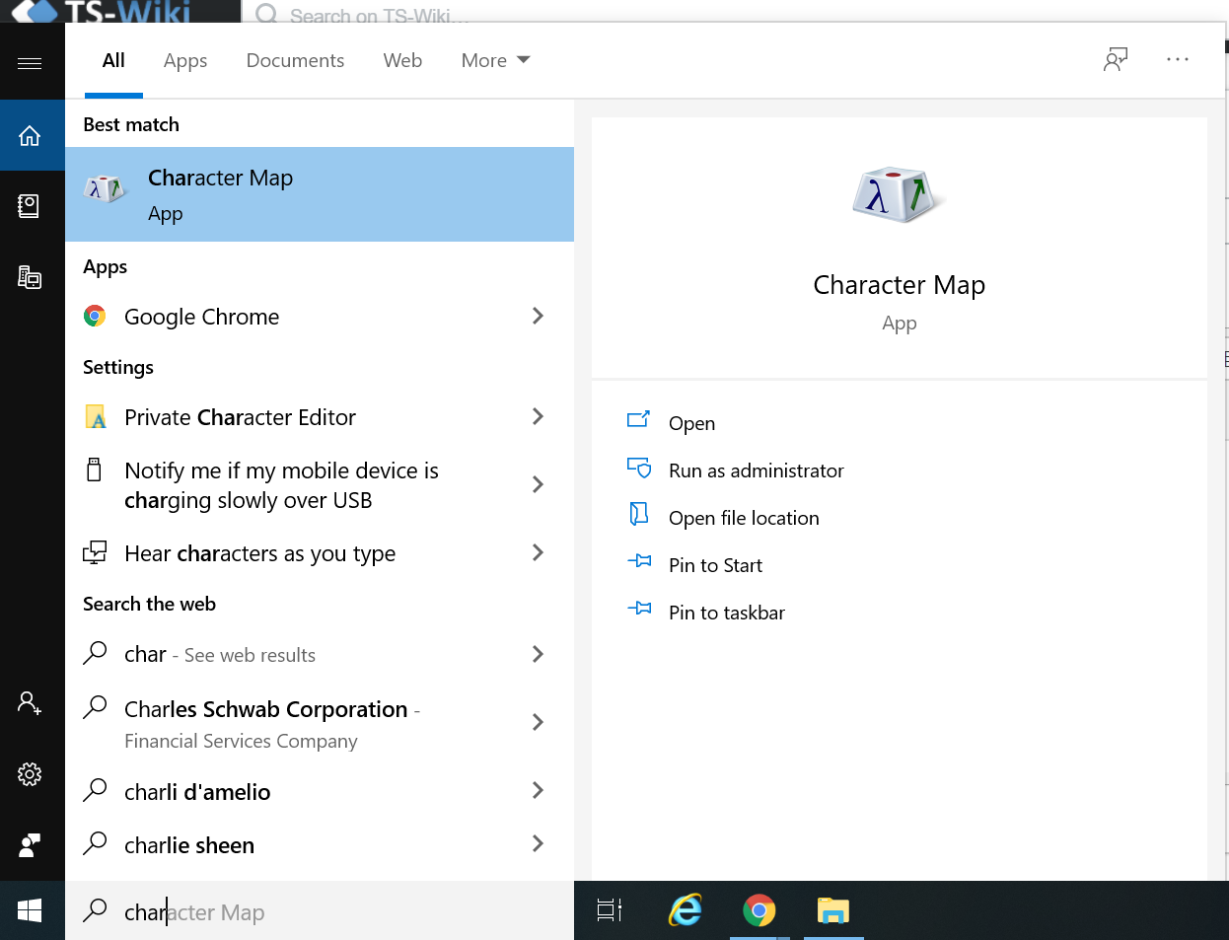Screen dimensions: 1229x940
Task: Select Open file location
Action: (x=743, y=518)
